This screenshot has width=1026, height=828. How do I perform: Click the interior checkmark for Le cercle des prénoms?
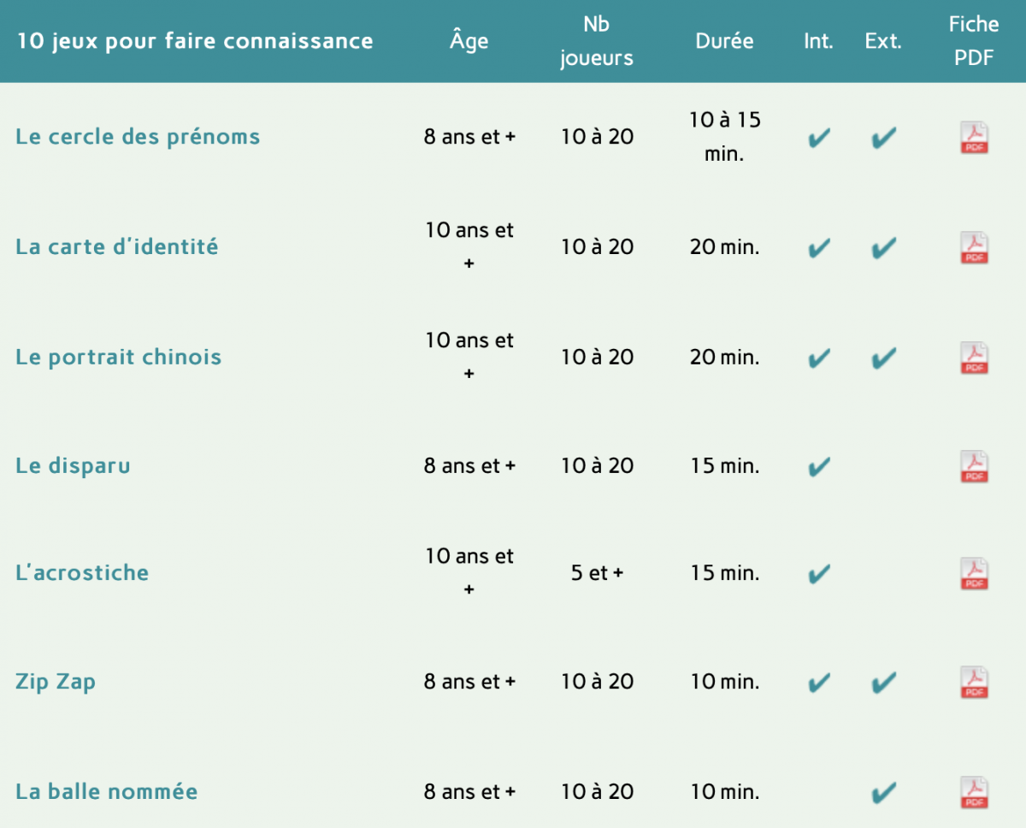[x=819, y=138]
